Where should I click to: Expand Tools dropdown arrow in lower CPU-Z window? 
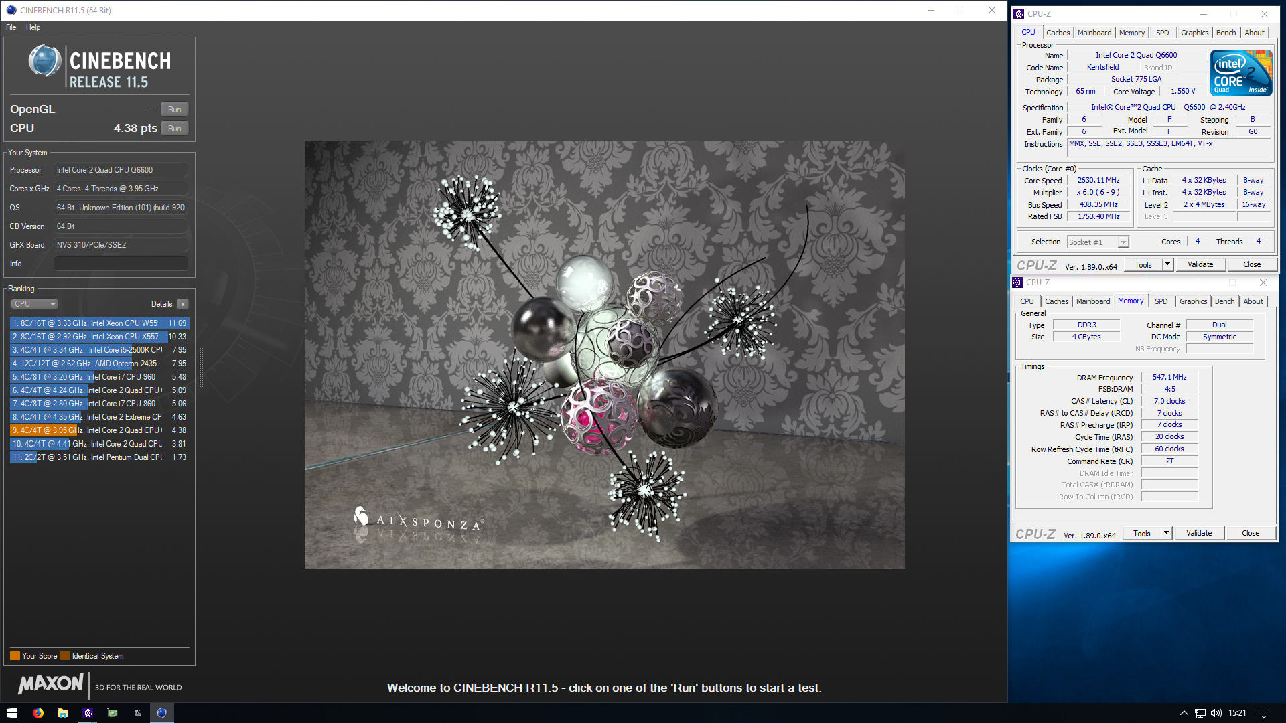pos(1166,534)
